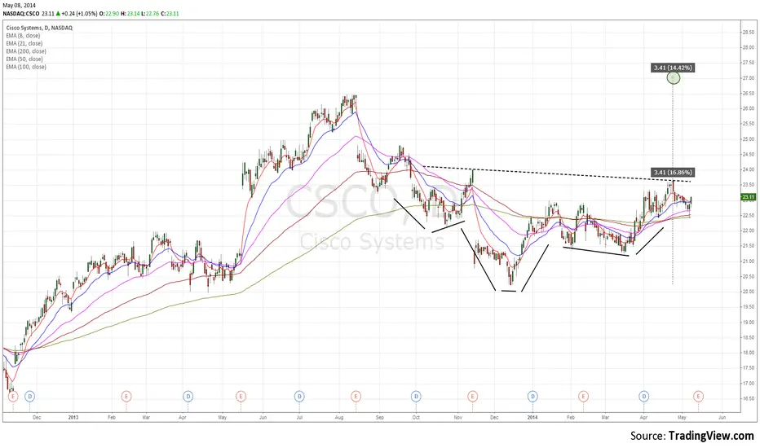Click the 18.00 price axis label
The image size is (760, 448).
(748, 353)
